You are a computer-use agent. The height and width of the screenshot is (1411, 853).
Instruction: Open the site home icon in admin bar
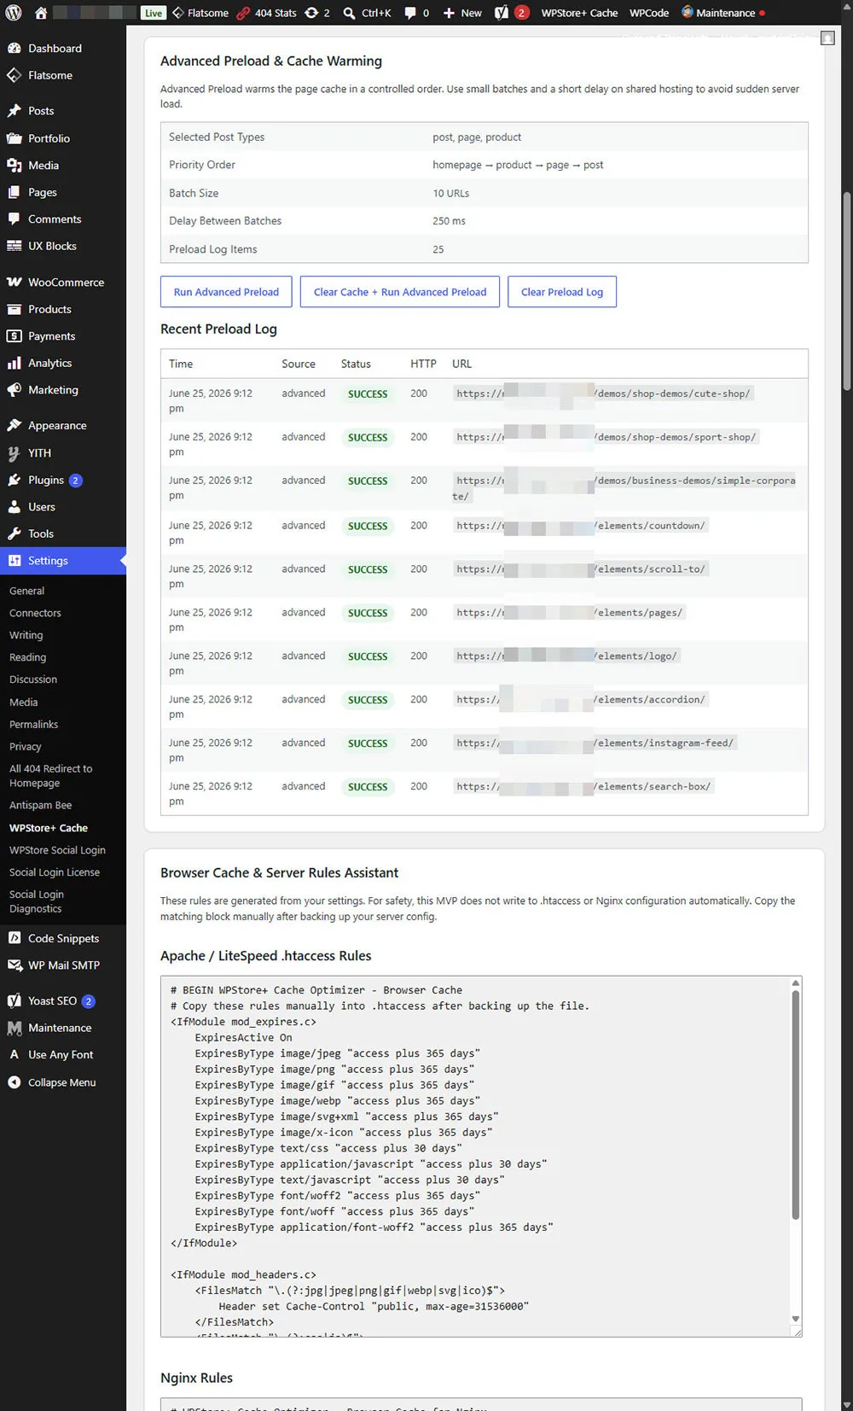40,13
